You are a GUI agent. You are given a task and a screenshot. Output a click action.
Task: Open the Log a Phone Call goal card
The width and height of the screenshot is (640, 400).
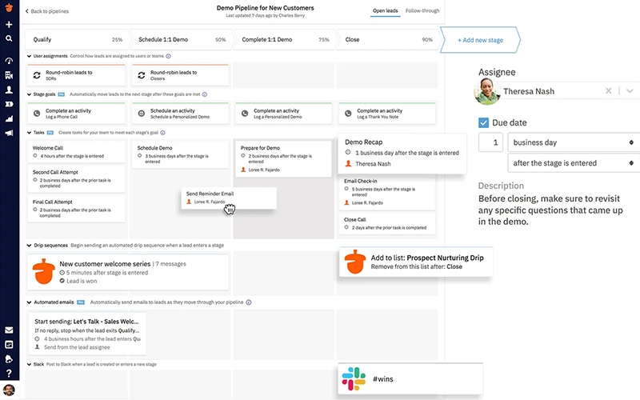click(76, 114)
